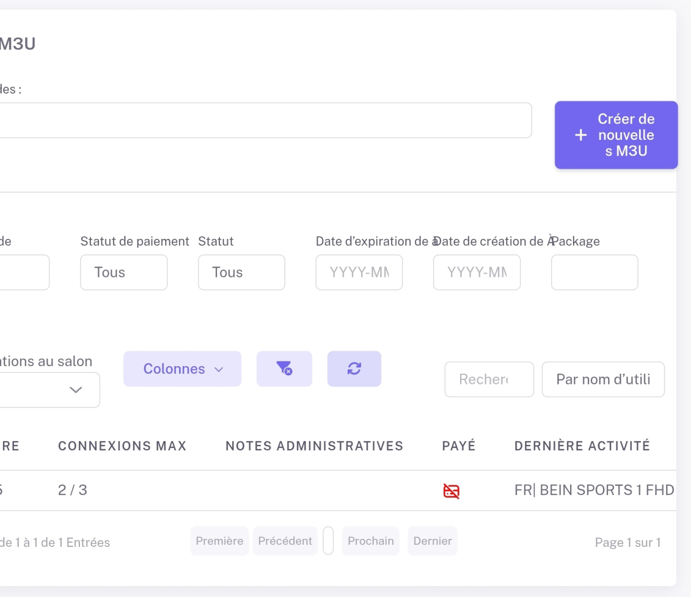691x597 pixels.
Task: Open the Colonnes dropdown
Action: [x=182, y=369]
